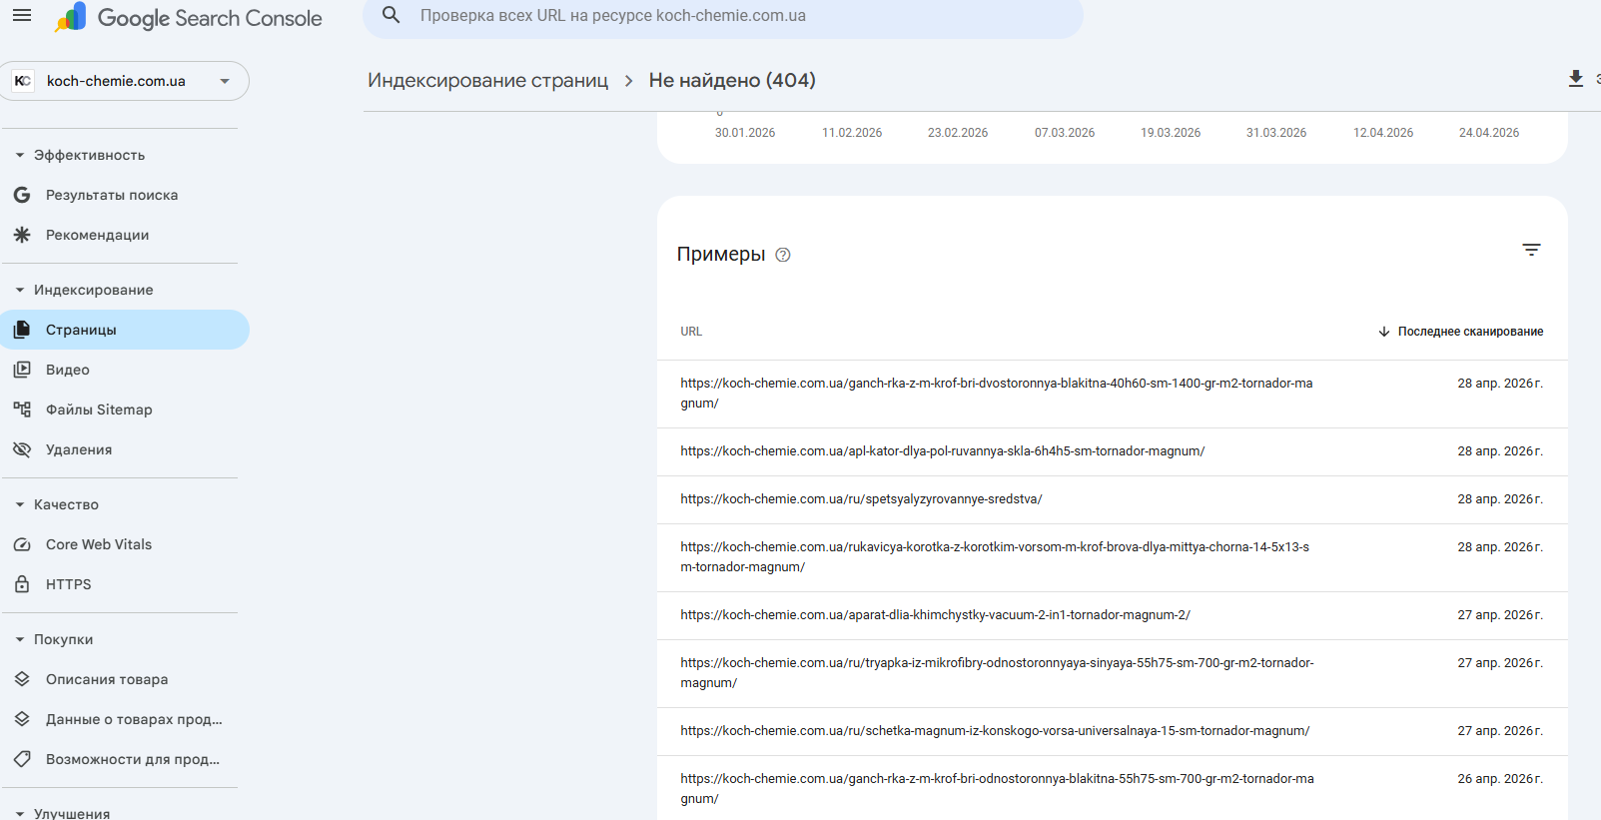Click the chart date label 23.02.2026
Image resolution: width=1601 pixels, height=820 pixels.
pos(958,133)
